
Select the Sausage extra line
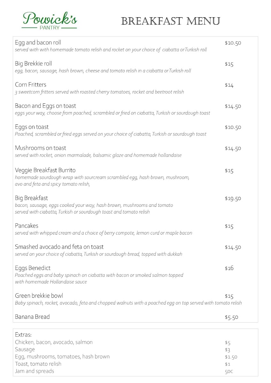[x=25, y=349]
